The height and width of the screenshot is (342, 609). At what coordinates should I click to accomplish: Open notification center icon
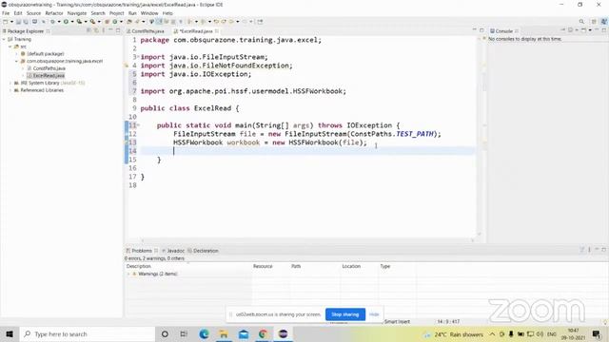click(x=597, y=333)
